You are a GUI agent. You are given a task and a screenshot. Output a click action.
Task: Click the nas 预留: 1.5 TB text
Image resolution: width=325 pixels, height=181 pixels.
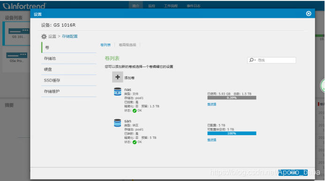[150, 106]
